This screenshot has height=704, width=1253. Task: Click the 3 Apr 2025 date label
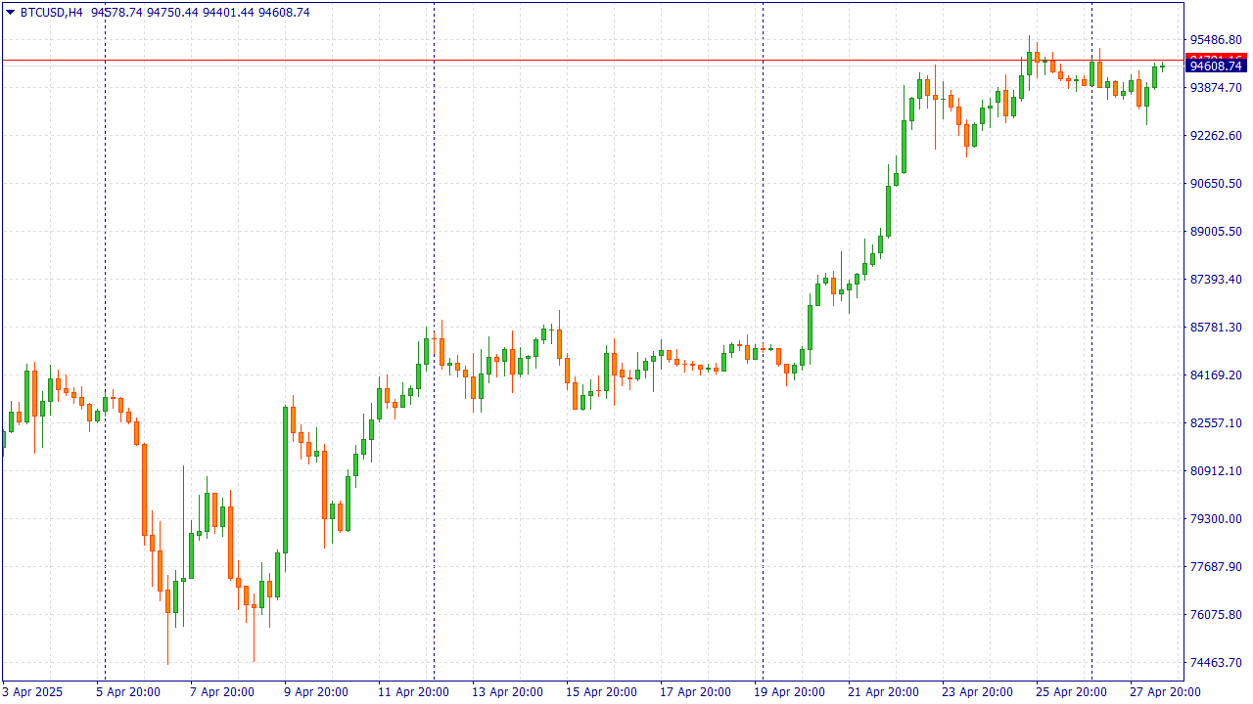[x=32, y=692]
